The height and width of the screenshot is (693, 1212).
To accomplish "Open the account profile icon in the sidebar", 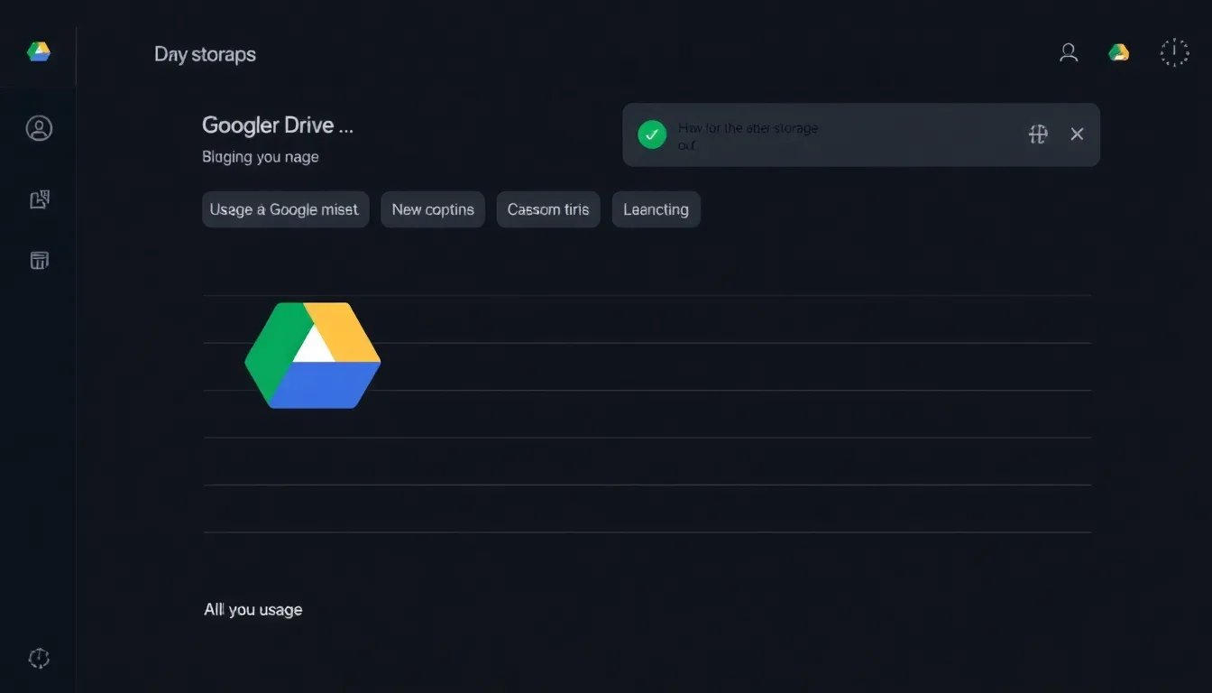I will tap(39, 128).
